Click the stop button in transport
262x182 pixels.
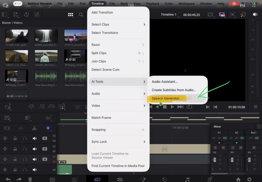[x=165, y=107]
